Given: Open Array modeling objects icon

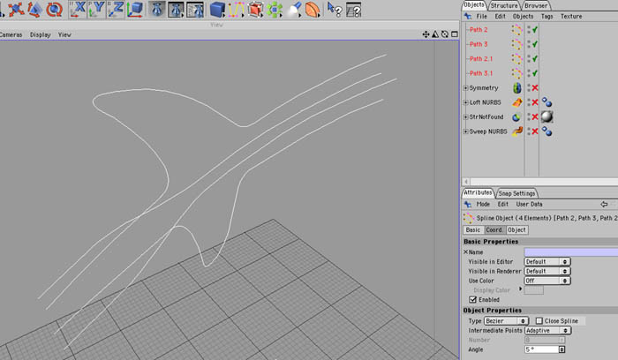Looking at the screenshot, I should point(275,10).
